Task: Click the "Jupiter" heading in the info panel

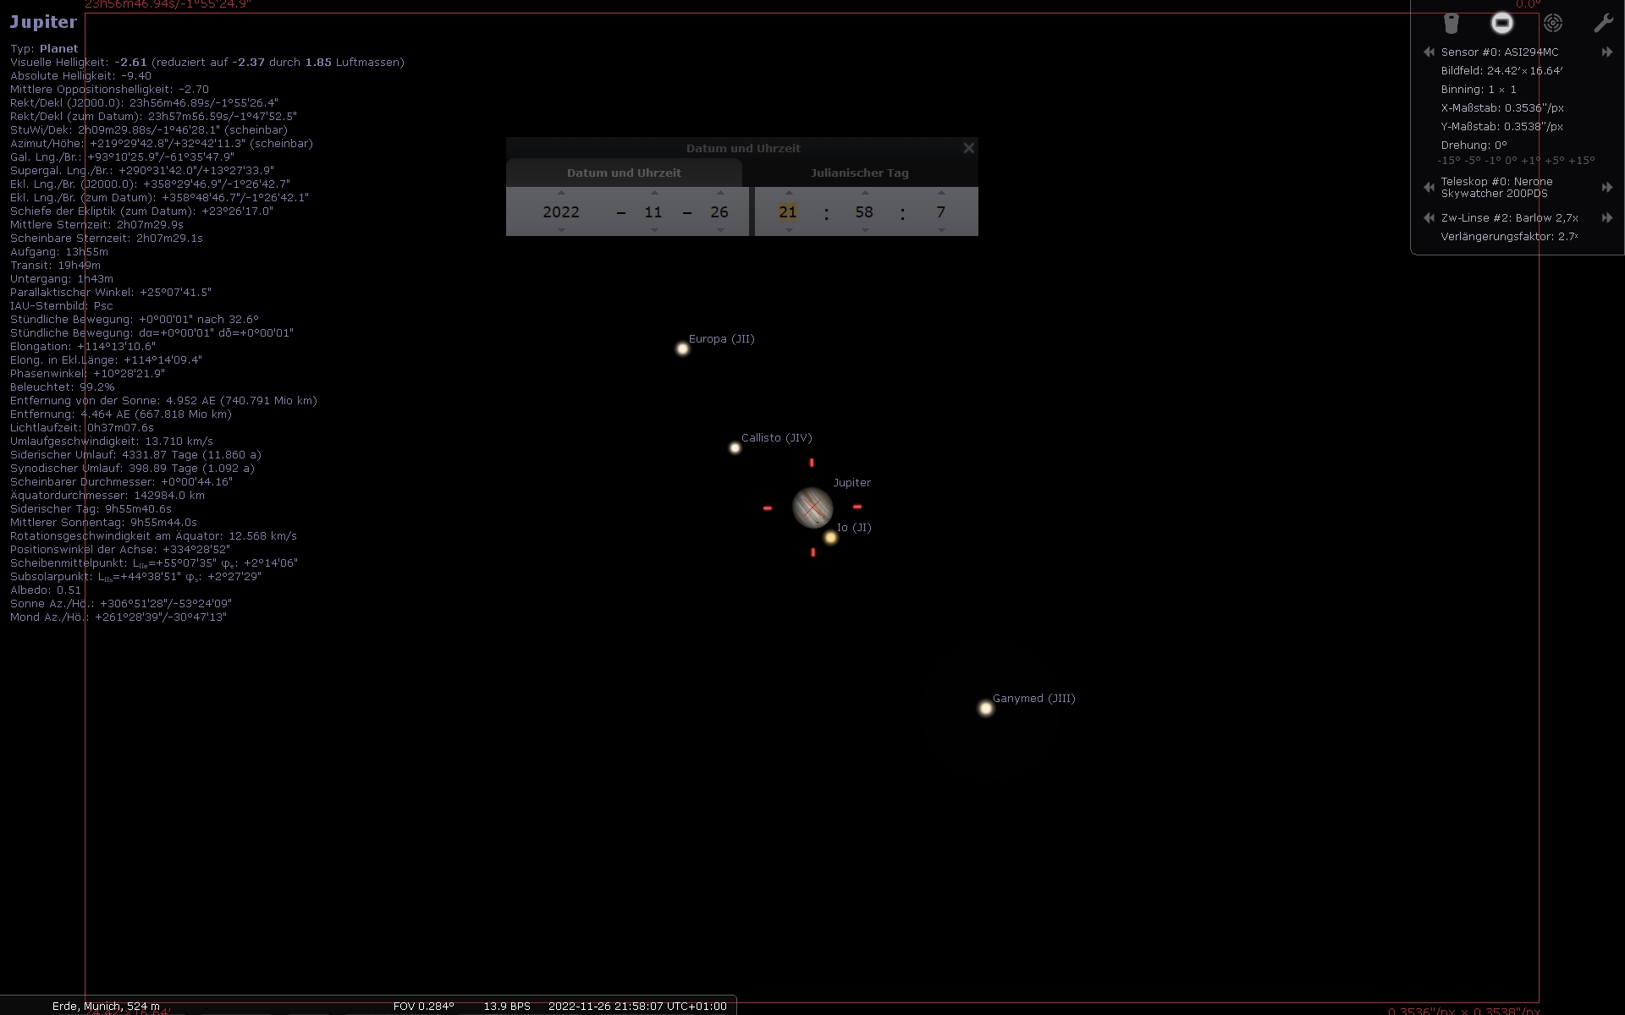Action: pyautogui.click(x=43, y=22)
